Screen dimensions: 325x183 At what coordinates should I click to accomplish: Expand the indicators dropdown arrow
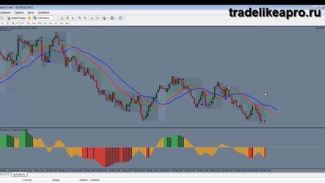coord(108,18)
